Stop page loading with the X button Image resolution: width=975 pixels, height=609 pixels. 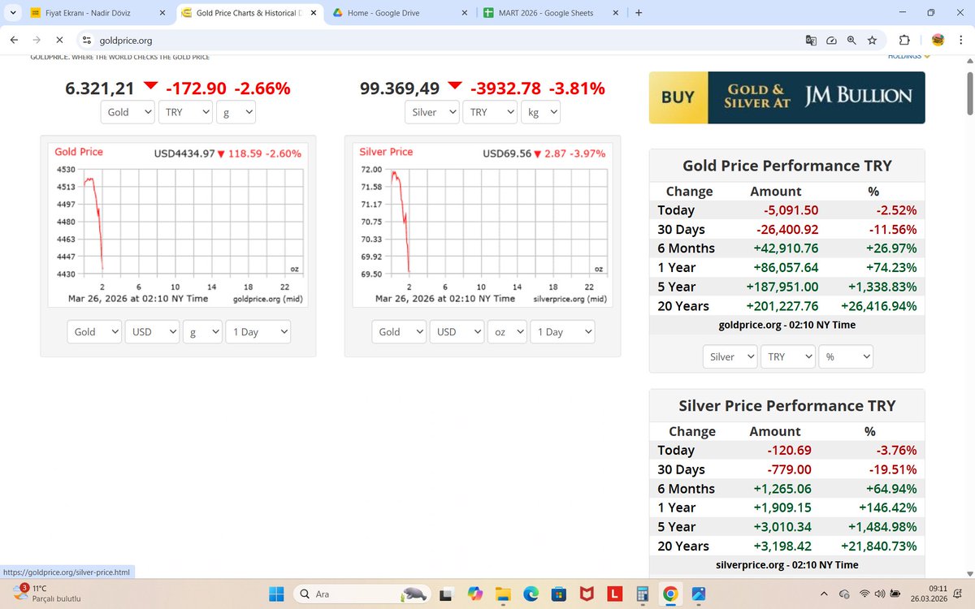[x=61, y=40]
